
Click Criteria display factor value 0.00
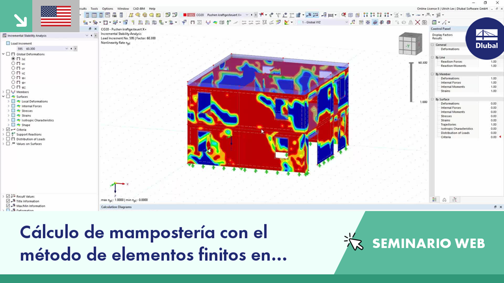click(x=493, y=137)
